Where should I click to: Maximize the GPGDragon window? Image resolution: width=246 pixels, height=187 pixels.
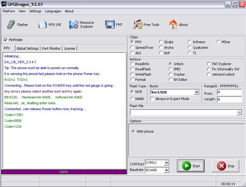tap(235, 4)
